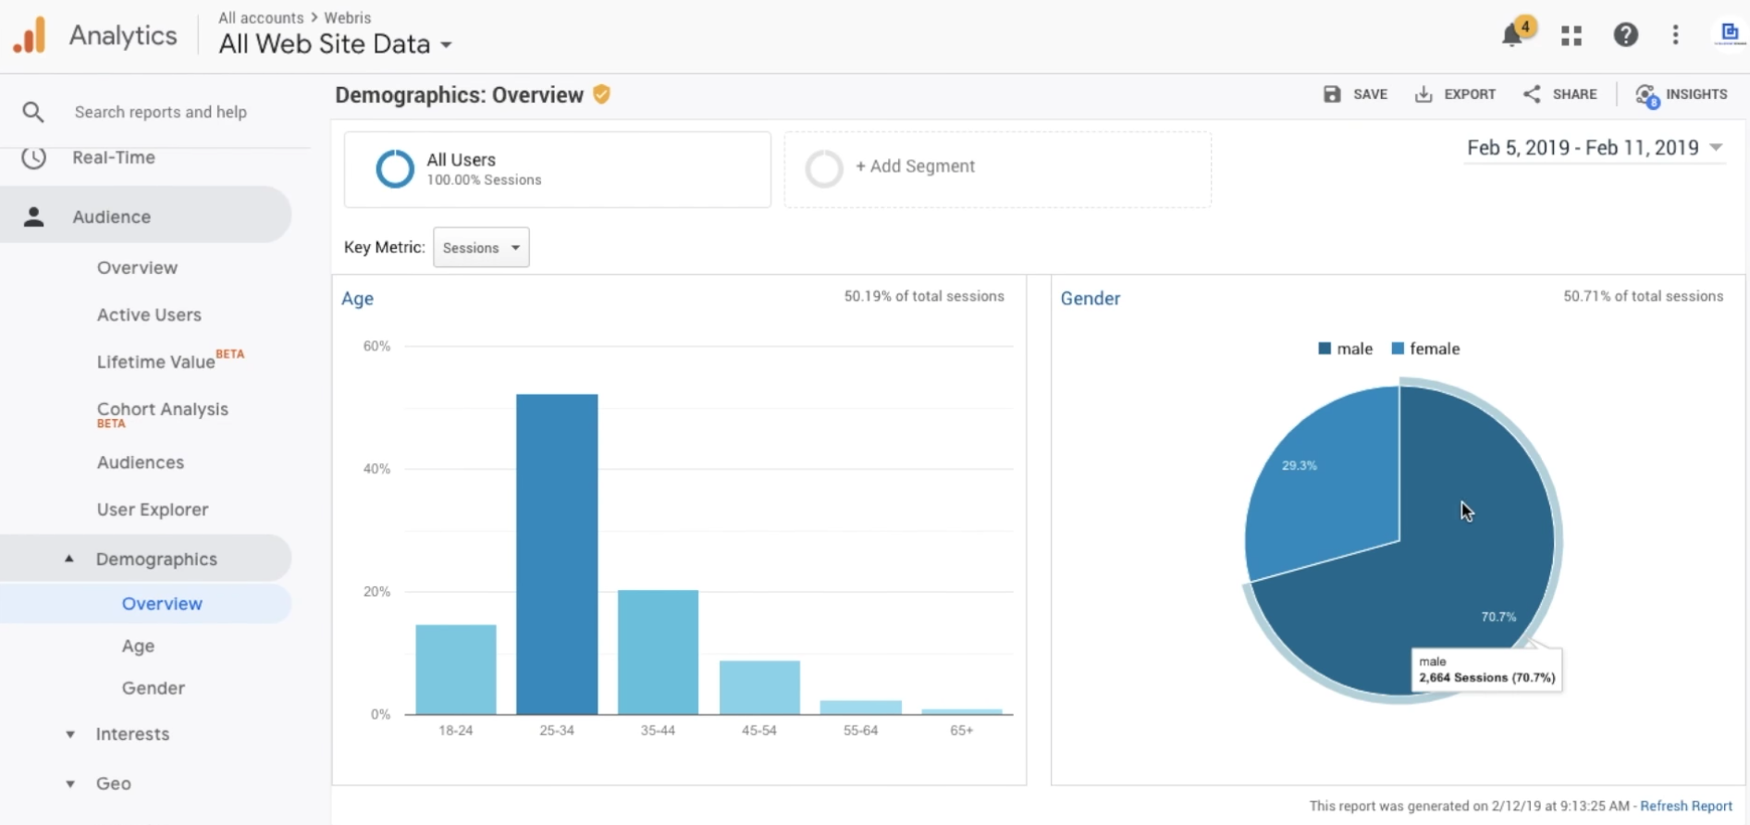
Task: Open the date range dropdown
Action: (1595, 148)
